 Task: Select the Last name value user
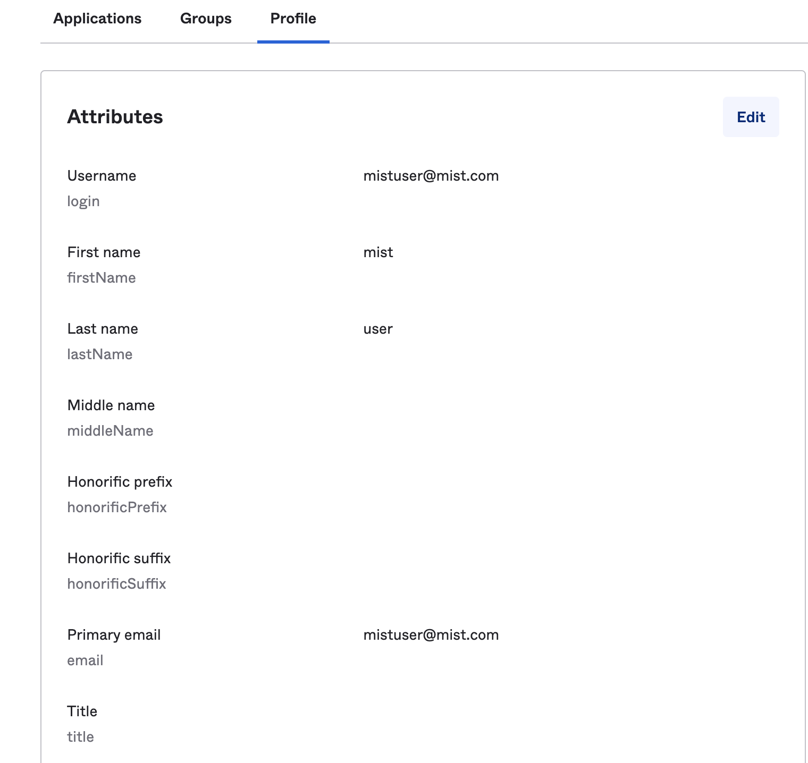pyautogui.click(x=377, y=329)
